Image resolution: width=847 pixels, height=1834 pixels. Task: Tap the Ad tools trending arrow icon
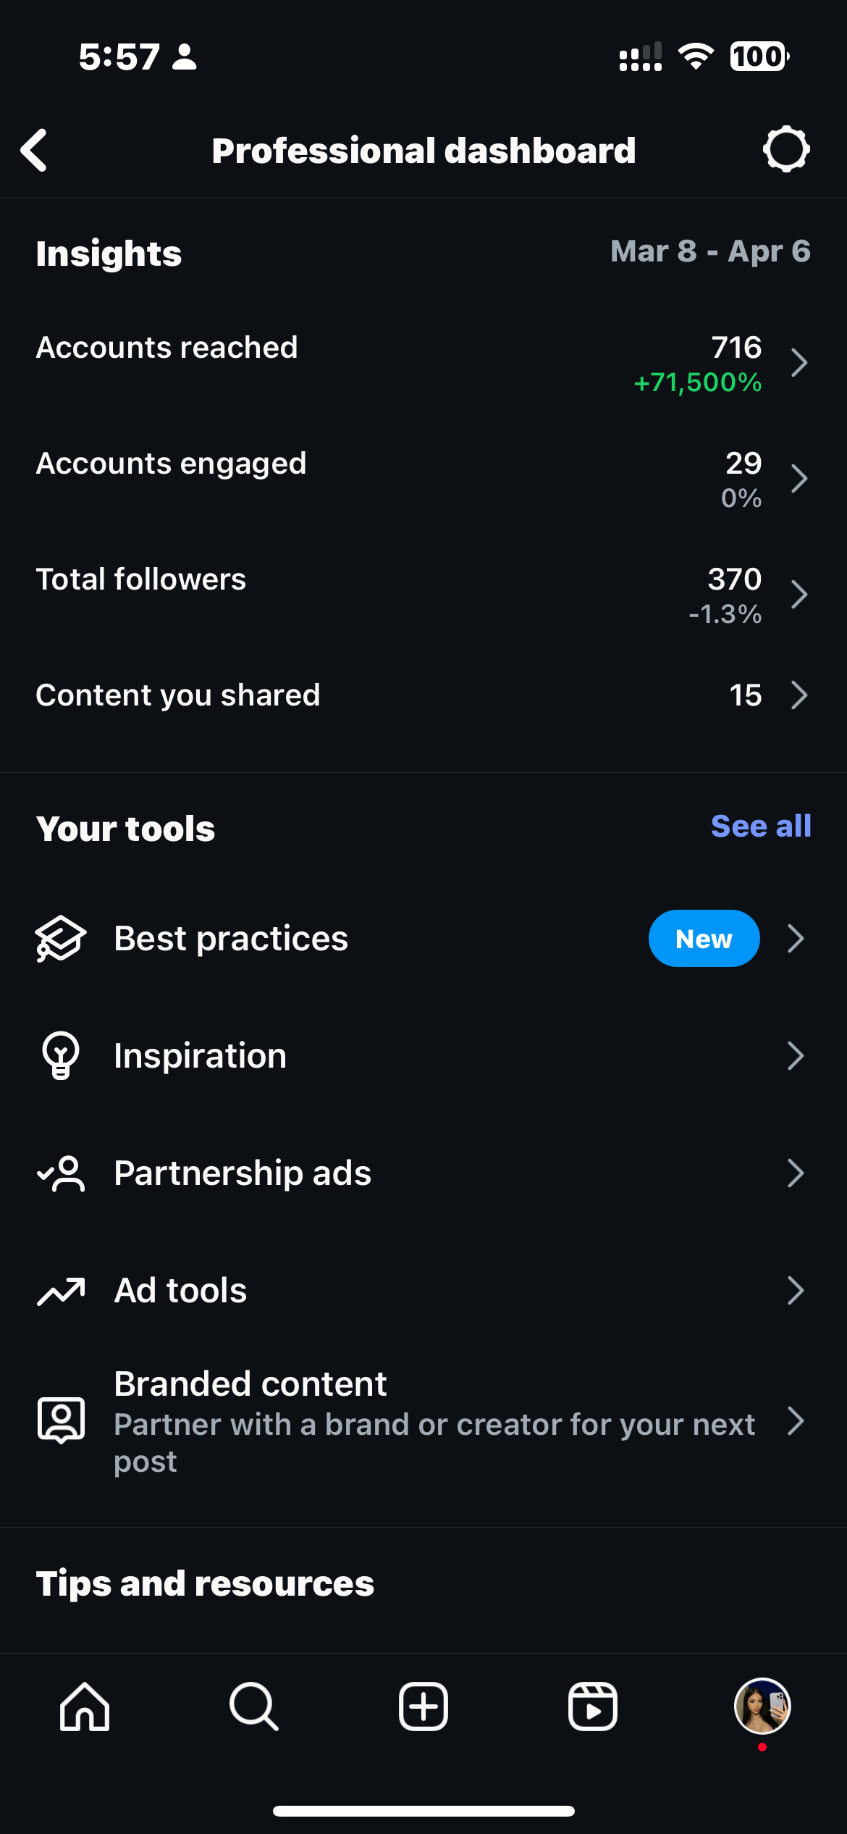(61, 1291)
